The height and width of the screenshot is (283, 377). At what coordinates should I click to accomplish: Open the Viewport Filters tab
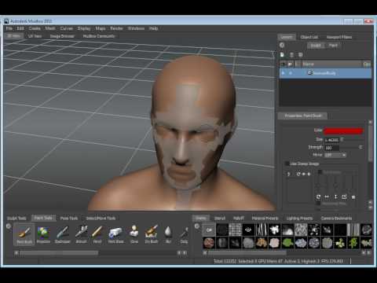pyautogui.click(x=339, y=37)
